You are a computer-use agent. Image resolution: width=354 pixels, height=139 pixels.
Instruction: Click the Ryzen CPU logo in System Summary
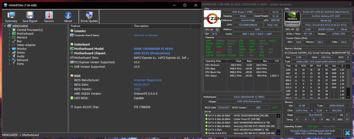pos(212,19)
